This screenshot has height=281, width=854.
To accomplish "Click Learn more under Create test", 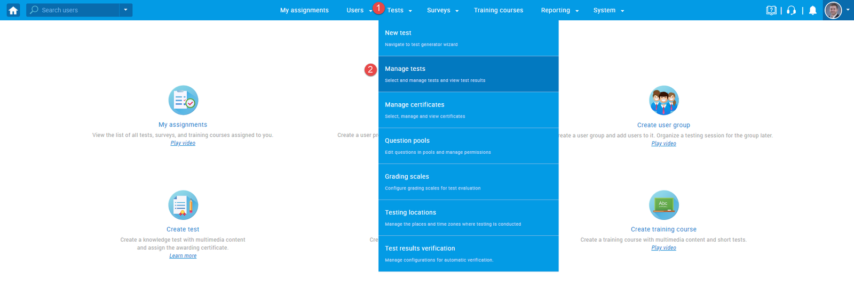I will (x=183, y=256).
